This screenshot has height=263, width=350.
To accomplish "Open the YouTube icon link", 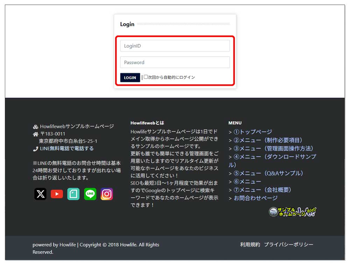I will [x=57, y=194].
